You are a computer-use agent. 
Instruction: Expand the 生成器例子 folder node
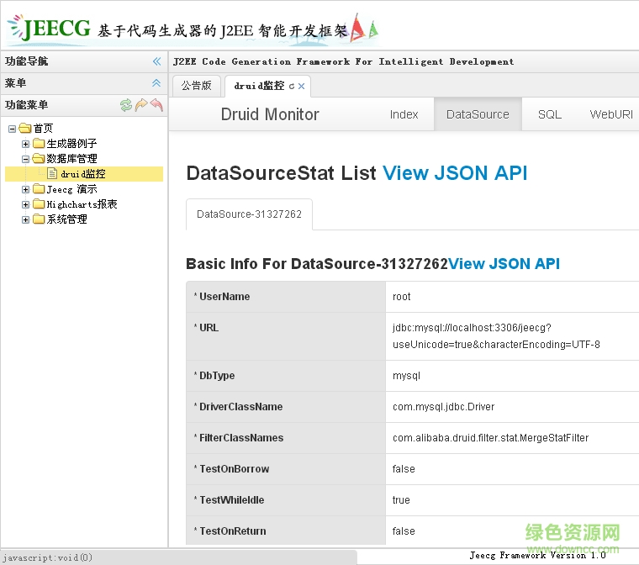(x=26, y=144)
